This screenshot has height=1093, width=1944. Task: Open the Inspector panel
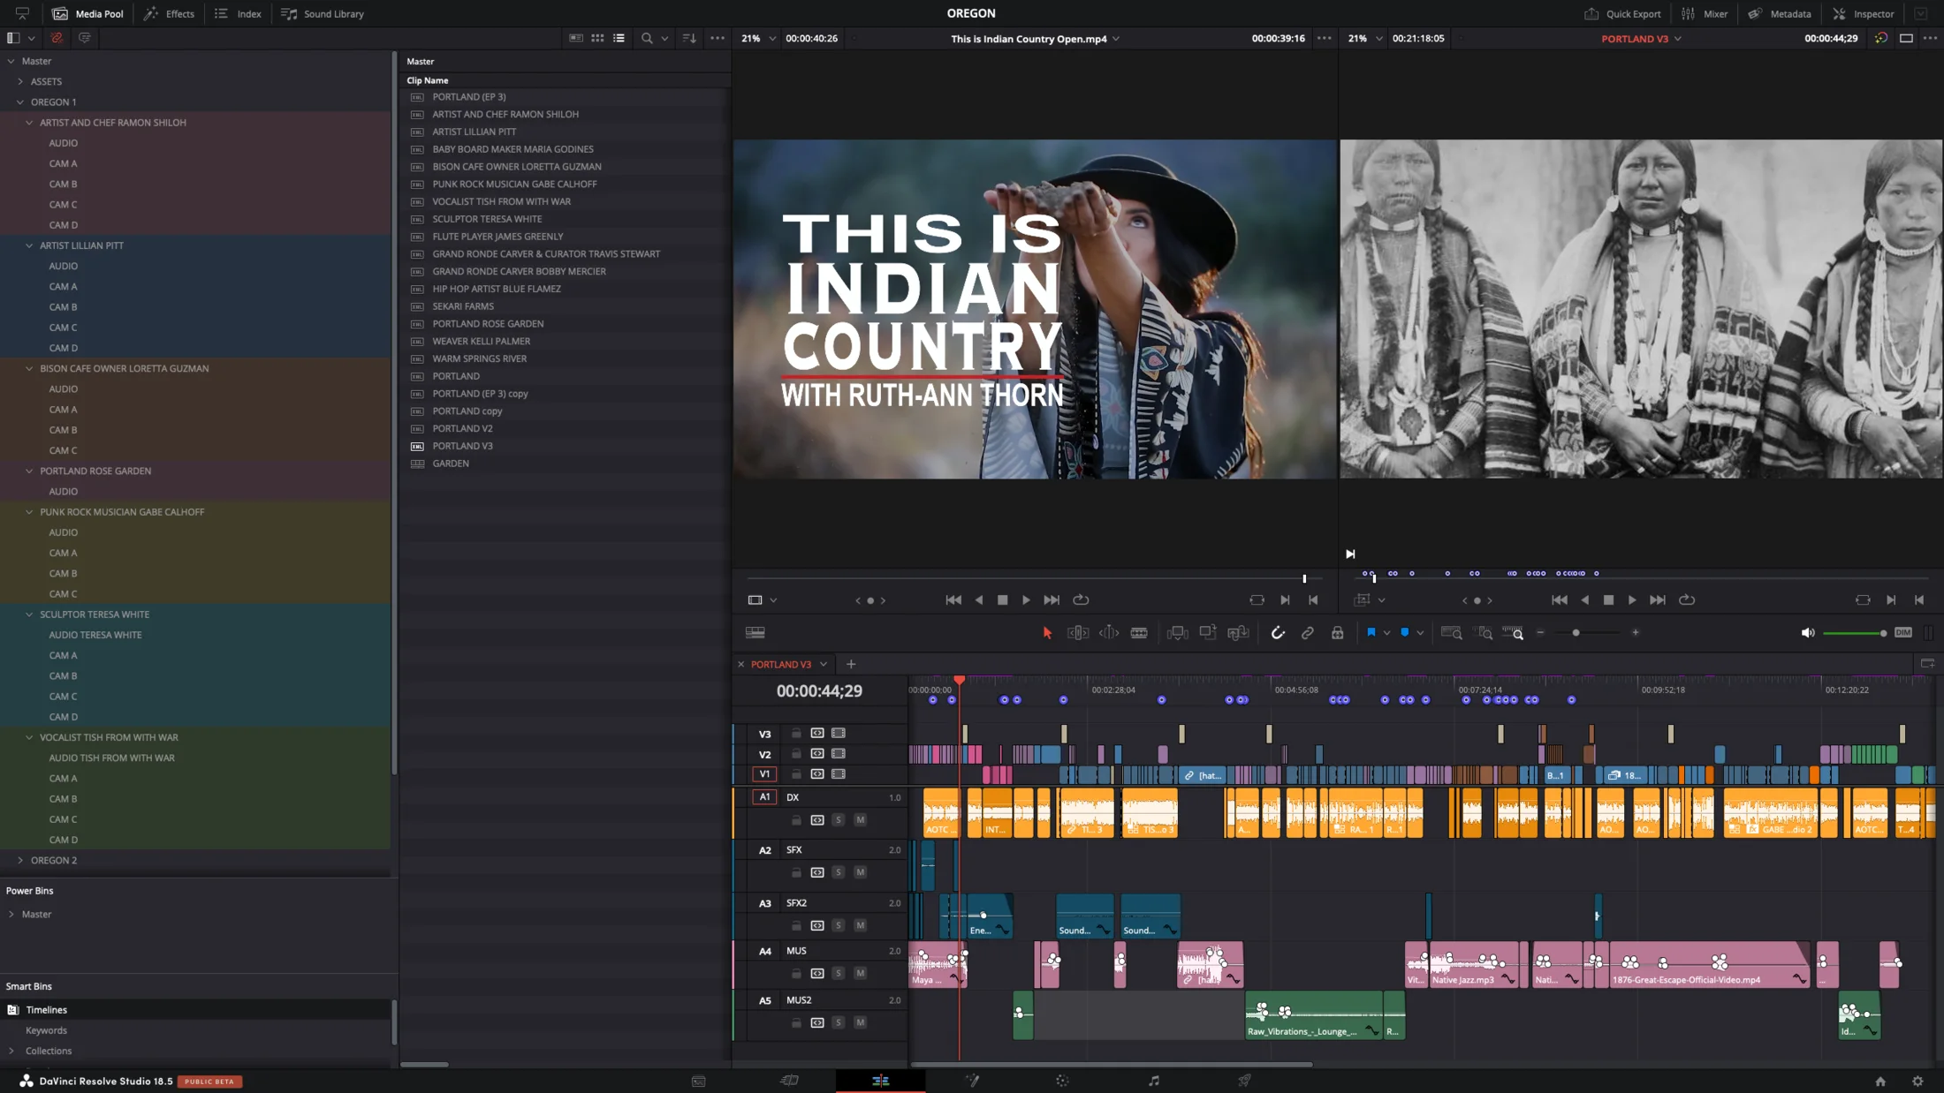1862,14
